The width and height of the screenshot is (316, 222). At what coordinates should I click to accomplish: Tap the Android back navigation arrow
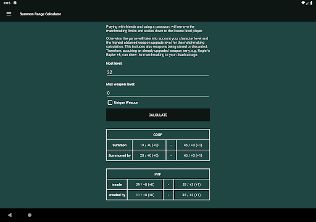[10, 215]
